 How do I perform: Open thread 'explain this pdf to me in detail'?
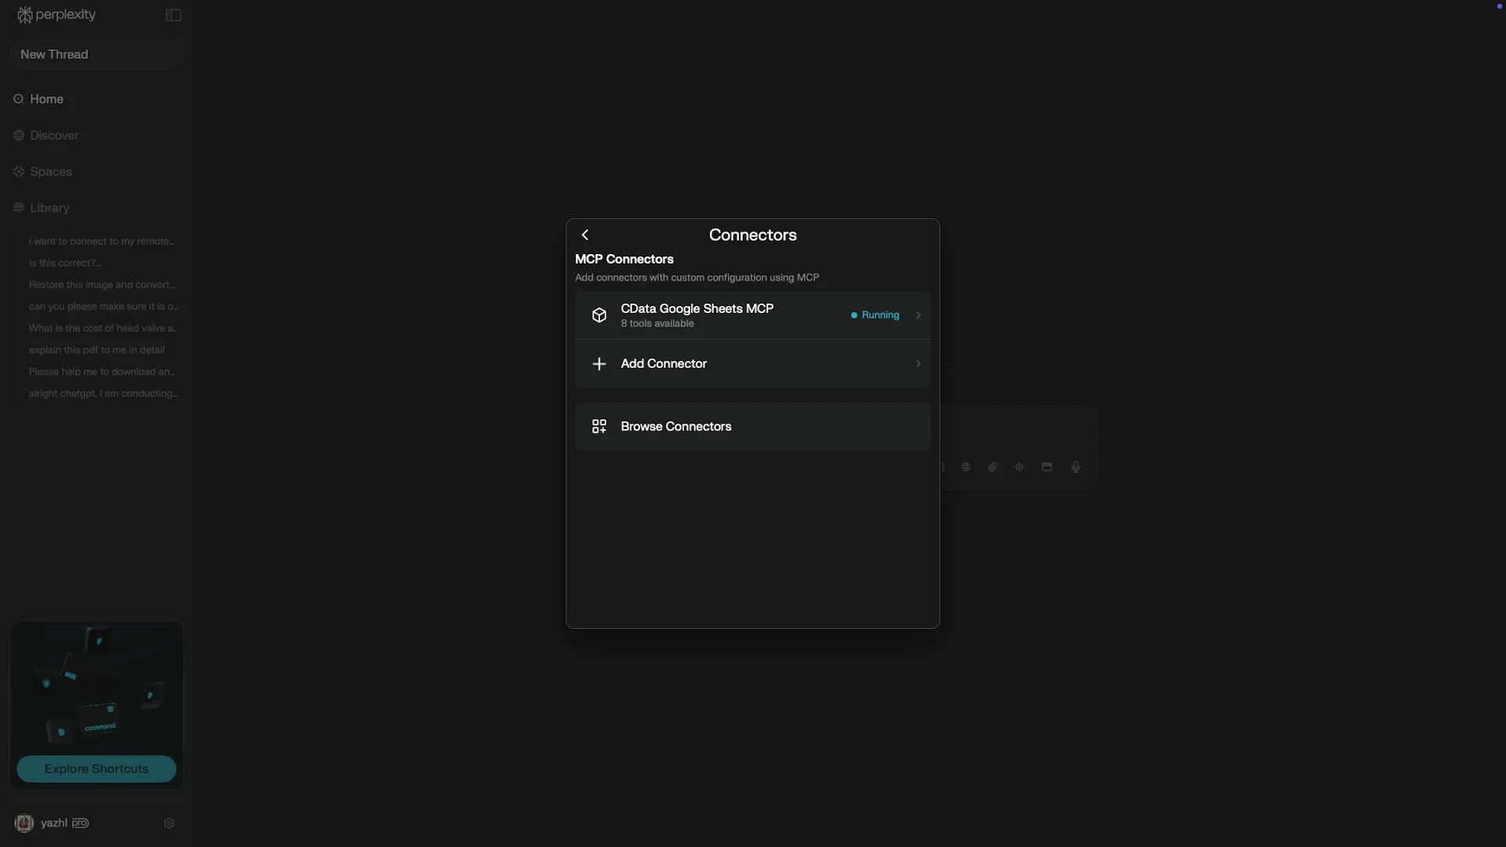96,351
